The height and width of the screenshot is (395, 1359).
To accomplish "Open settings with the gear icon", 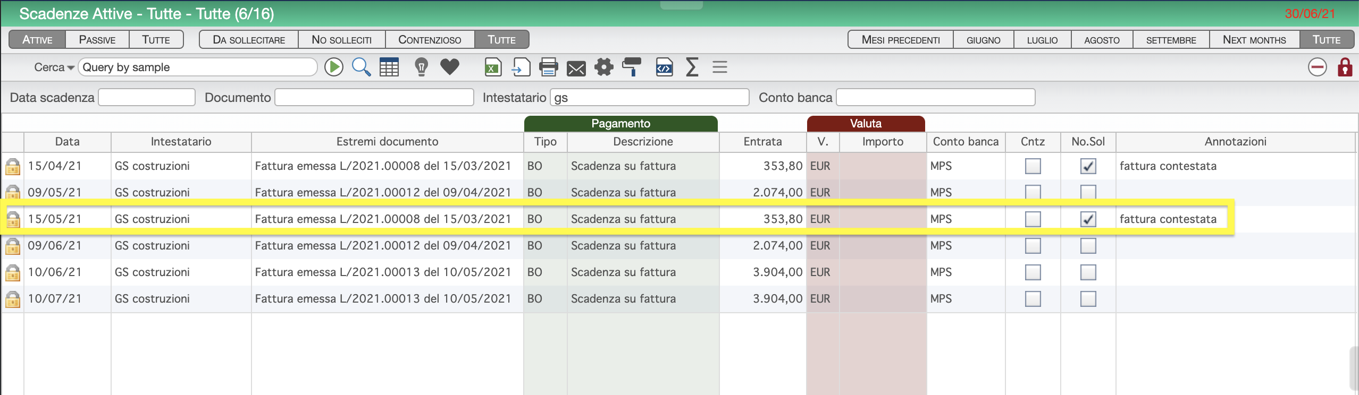I will click(x=603, y=67).
